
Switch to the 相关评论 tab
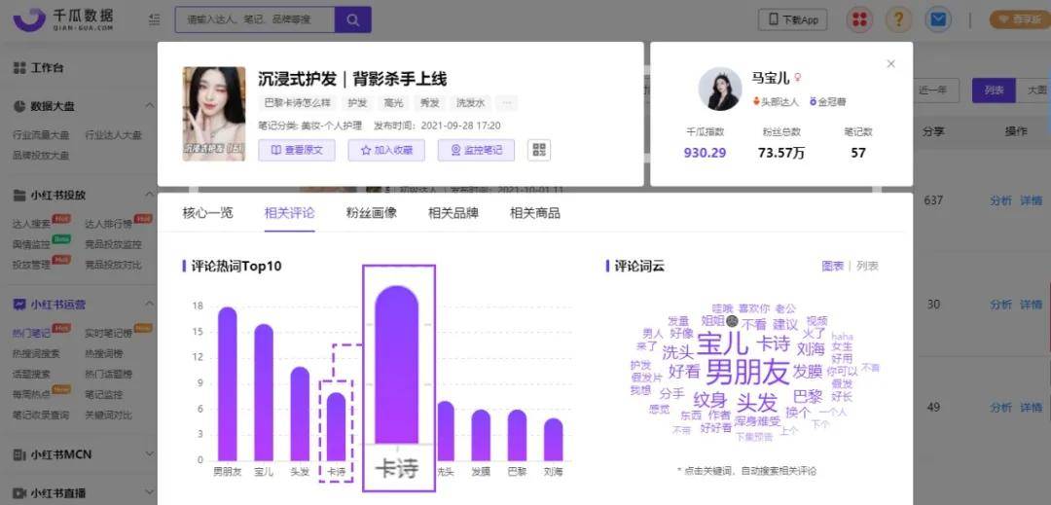point(290,213)
